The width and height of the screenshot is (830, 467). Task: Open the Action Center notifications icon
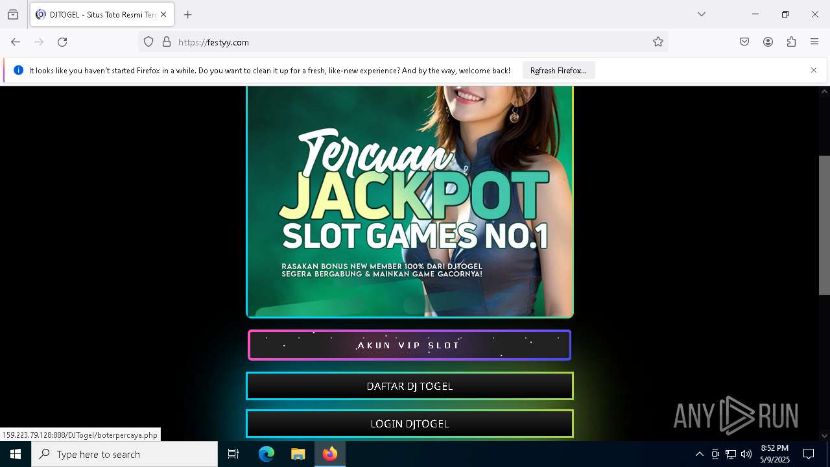tap(809, 454)
